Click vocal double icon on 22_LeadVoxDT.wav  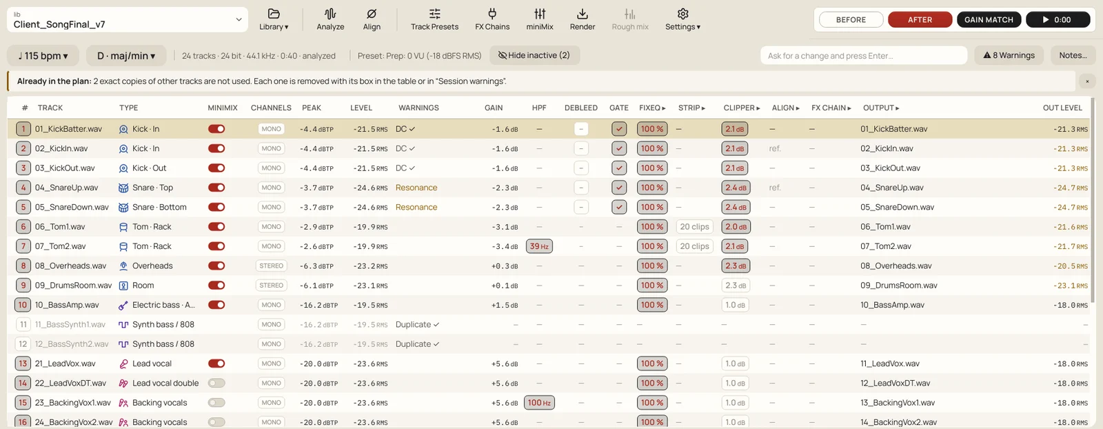click(x=123, y=383)
